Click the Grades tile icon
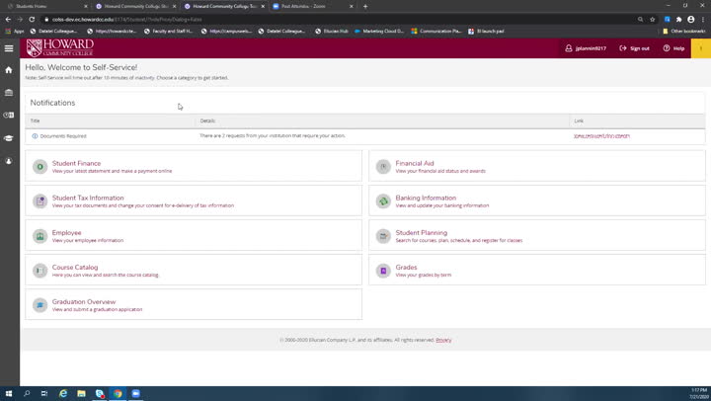The height and width of the screenshot is (401, 711). [x=383, y=271]
